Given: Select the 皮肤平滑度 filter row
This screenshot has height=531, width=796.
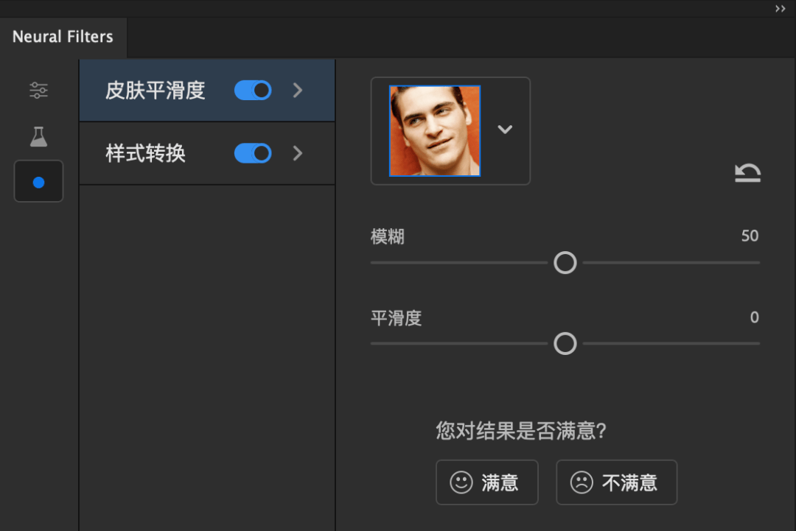Looking at the screenshot, I should tap(207, 91).
